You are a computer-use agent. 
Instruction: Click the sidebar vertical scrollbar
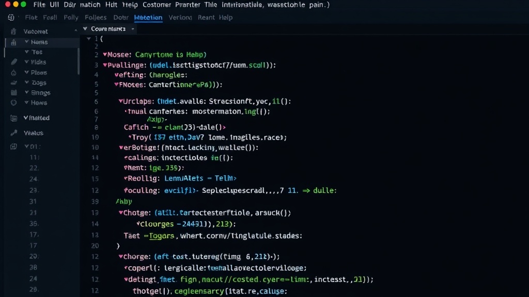pos(79,61)
